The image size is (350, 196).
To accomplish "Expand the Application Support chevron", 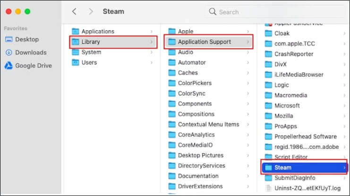I will [x=248, y=42].
